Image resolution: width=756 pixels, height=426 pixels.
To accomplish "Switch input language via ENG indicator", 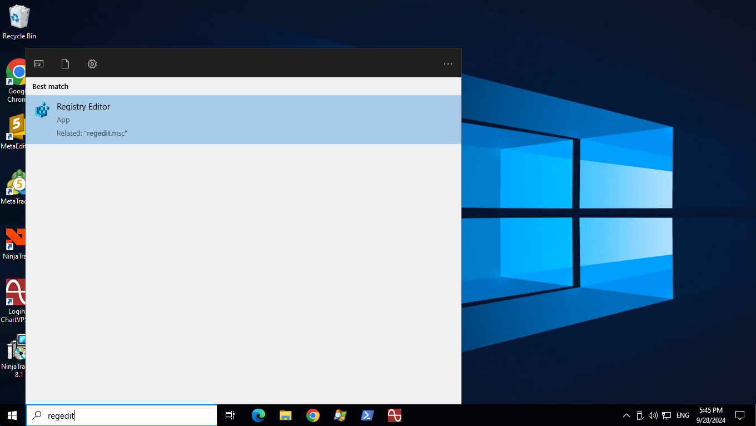I will (683, 415).
